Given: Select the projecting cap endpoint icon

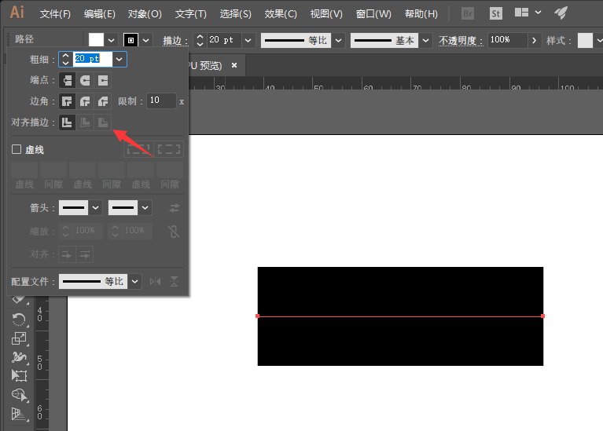Looking at the screenshot, I should [103, 80].
